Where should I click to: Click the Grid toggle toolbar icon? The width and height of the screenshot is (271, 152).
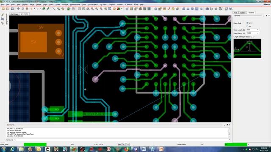(127, 8)
